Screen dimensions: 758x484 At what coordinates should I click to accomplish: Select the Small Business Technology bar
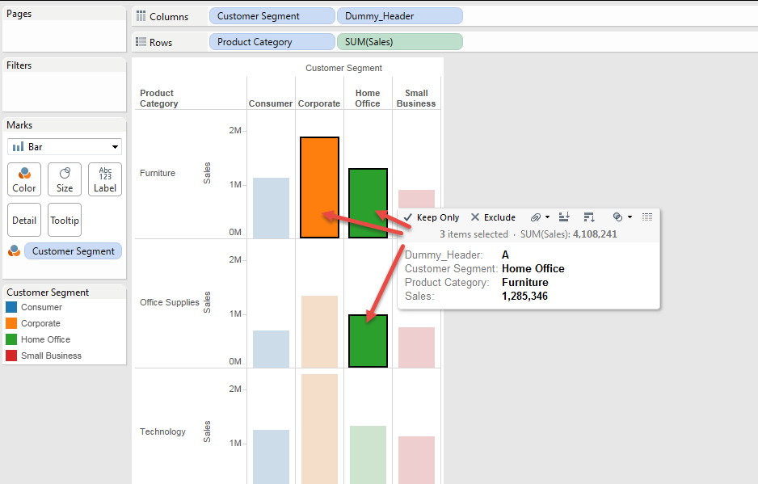pyautogui.click(x=416, y=460)
